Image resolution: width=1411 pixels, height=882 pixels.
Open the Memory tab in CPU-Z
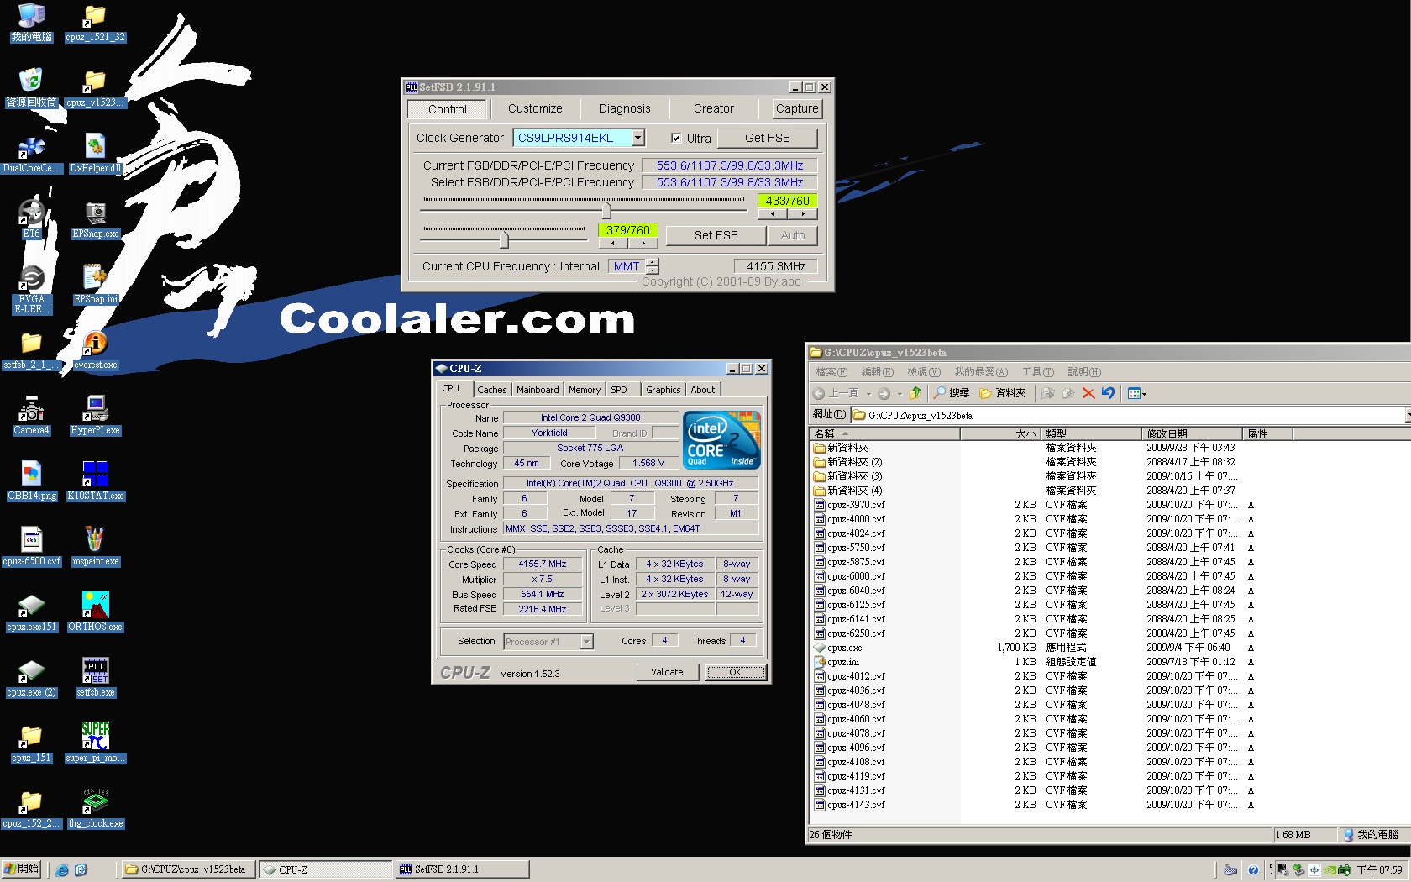(585, 390)
